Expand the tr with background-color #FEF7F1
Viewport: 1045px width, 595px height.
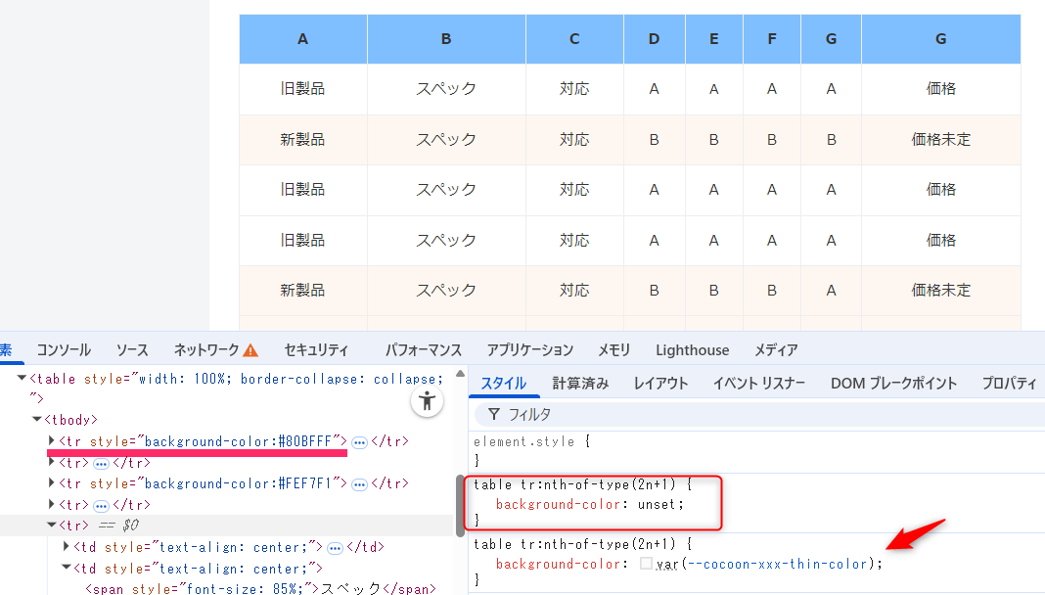(x=52, y=483)
